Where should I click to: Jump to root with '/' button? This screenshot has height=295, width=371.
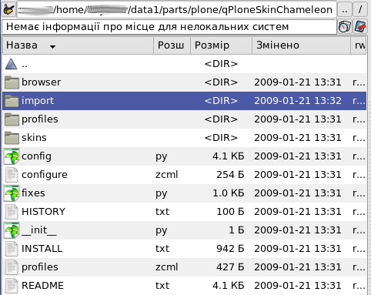point(360,10)
